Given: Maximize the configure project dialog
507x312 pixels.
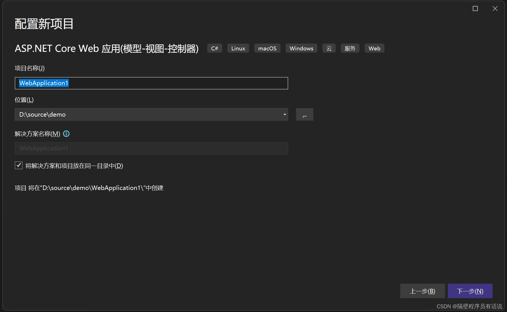Looking at the screenshot, I should pyautogui.click(x=475, y=8).
